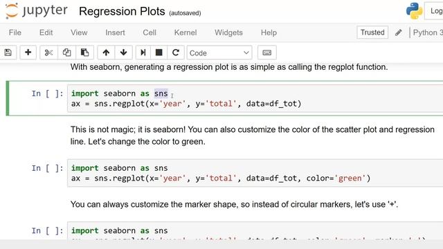Move selected cell down
443x249 pixels.
pos(123,53)
